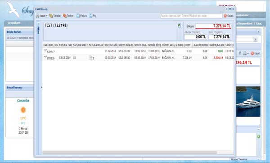Click Kapat in the Cari Hesap toolbar

[228, 16]
